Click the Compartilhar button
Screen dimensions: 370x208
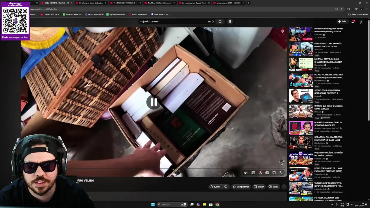coord(240,187)
